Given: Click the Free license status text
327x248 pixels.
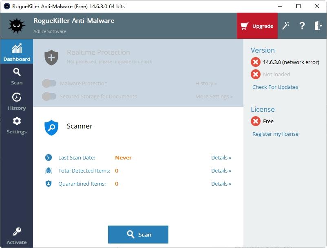Looking at the screenshot, I should [x=268, y=121].
